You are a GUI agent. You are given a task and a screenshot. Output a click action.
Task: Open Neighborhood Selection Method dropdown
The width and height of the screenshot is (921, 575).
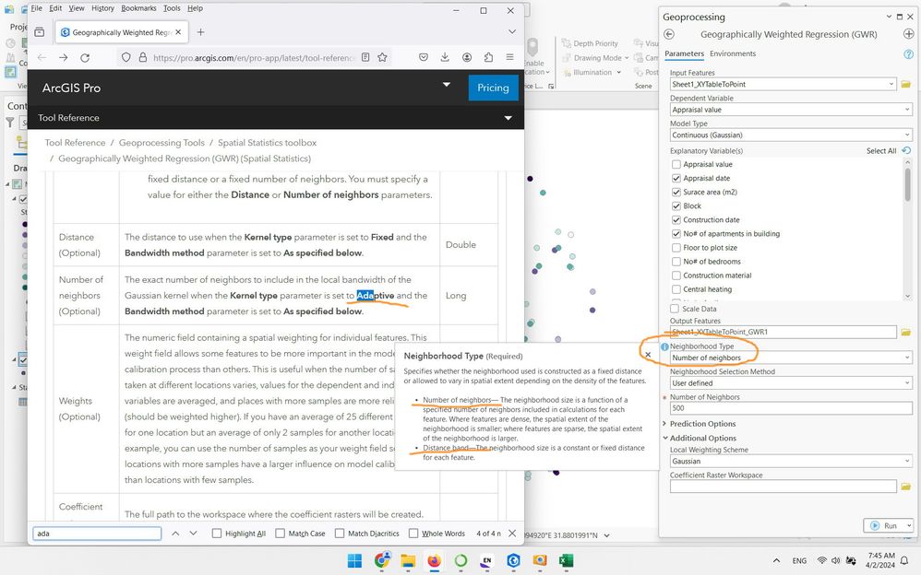907,383
